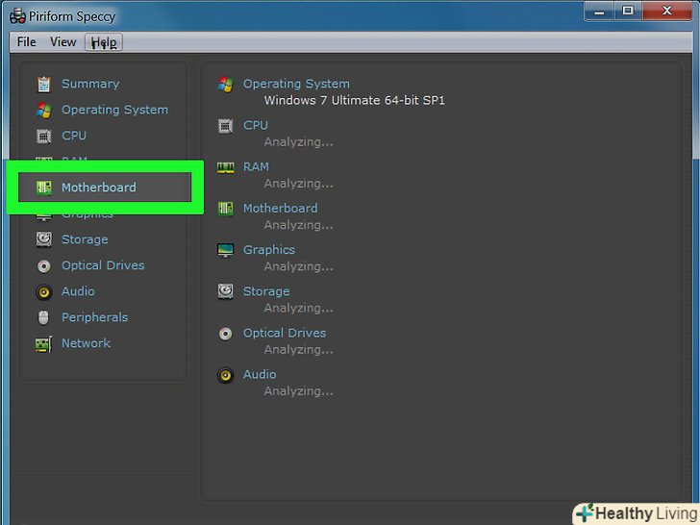700x525 pixels.
Task: Click CPU chip icon in summary panel
Action: pos(225,126)
